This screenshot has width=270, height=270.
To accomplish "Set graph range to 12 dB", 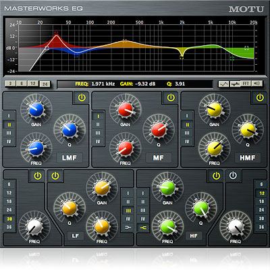I will (x=33, y=84).
